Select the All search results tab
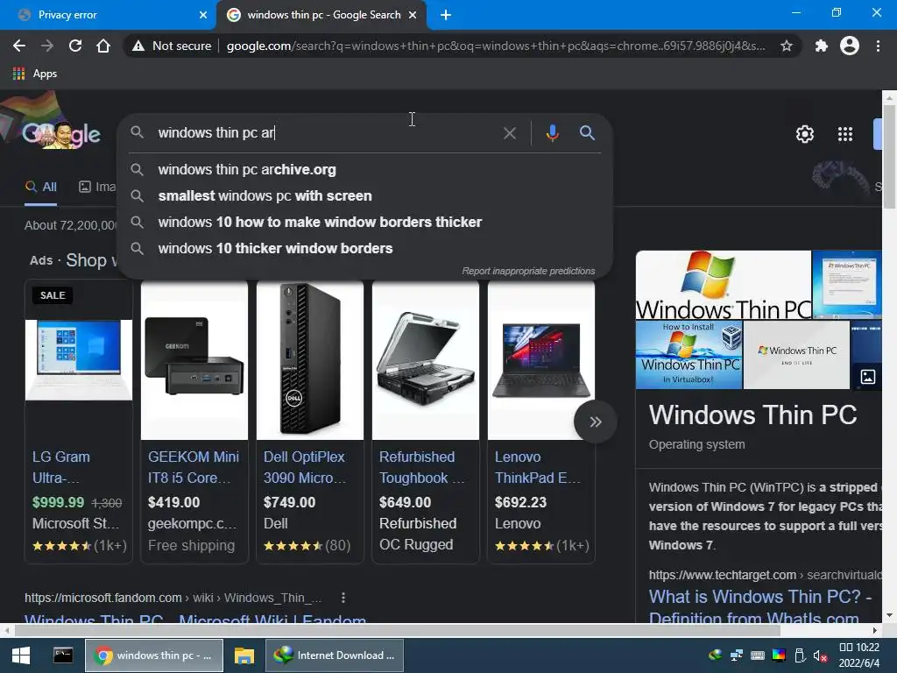 click(x=41, y=187)
